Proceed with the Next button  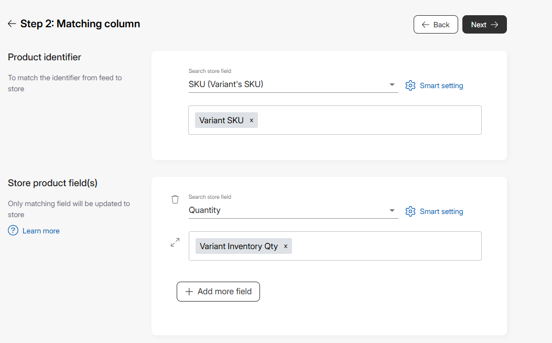[x=484, y=25]
